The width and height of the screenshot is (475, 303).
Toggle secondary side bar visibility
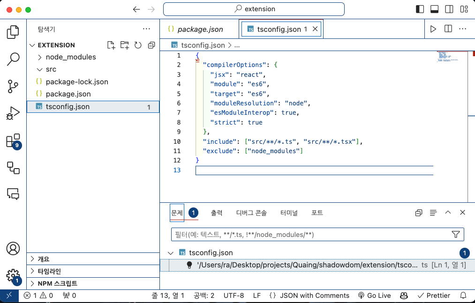pos(449,9)
